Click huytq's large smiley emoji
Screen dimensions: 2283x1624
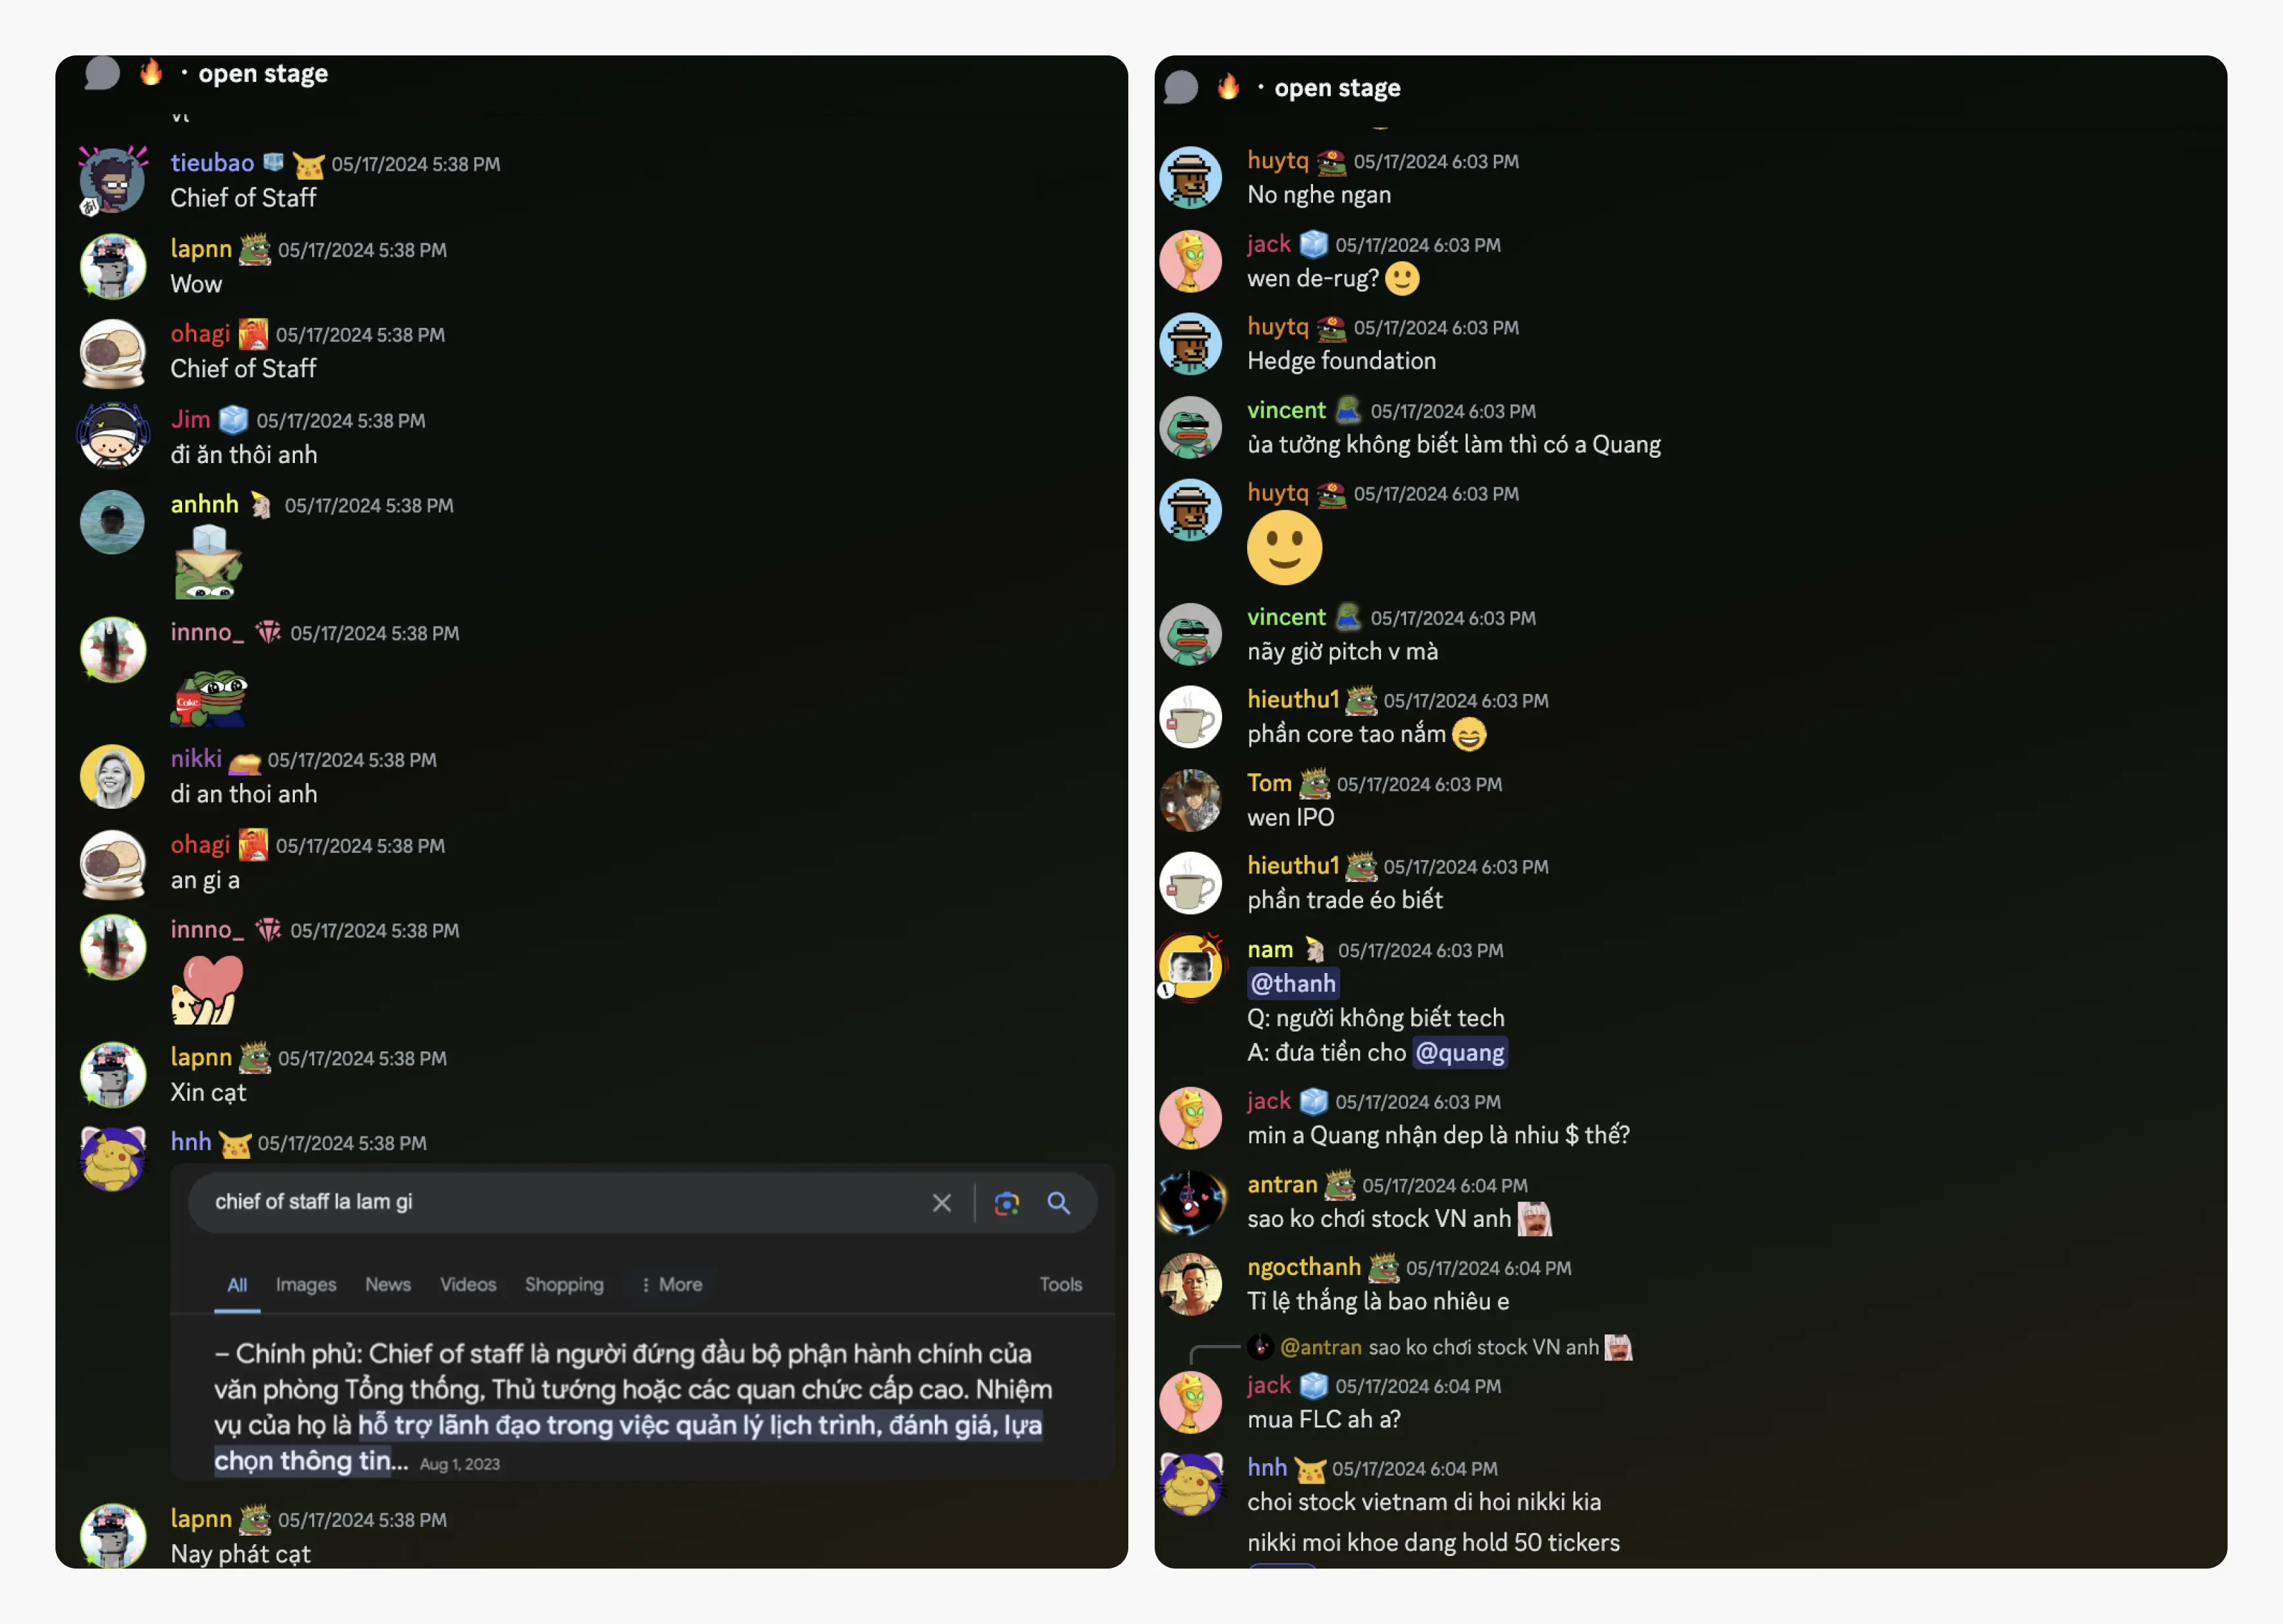[x=1284, y=548]
